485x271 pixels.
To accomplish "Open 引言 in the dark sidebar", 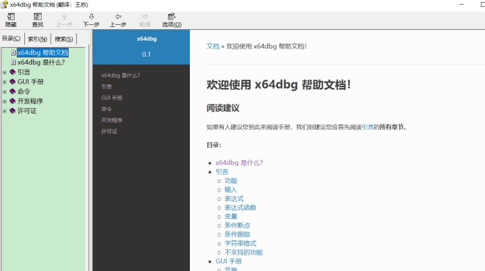I will tap(107, 87).
